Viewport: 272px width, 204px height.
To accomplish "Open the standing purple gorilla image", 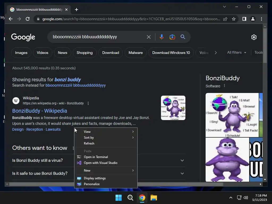I will [227, 160].
